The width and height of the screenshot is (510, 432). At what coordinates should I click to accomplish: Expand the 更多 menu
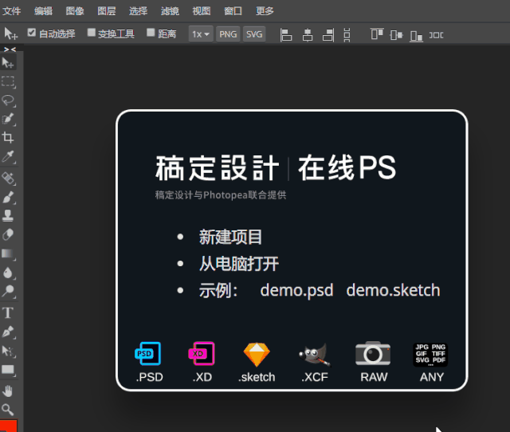(265, 11)
